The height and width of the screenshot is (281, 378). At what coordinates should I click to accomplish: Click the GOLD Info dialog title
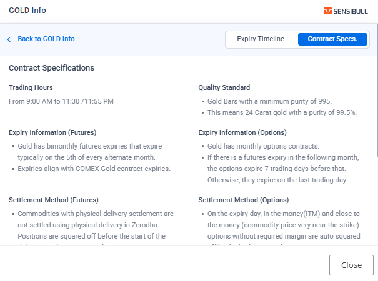point(27,11)
